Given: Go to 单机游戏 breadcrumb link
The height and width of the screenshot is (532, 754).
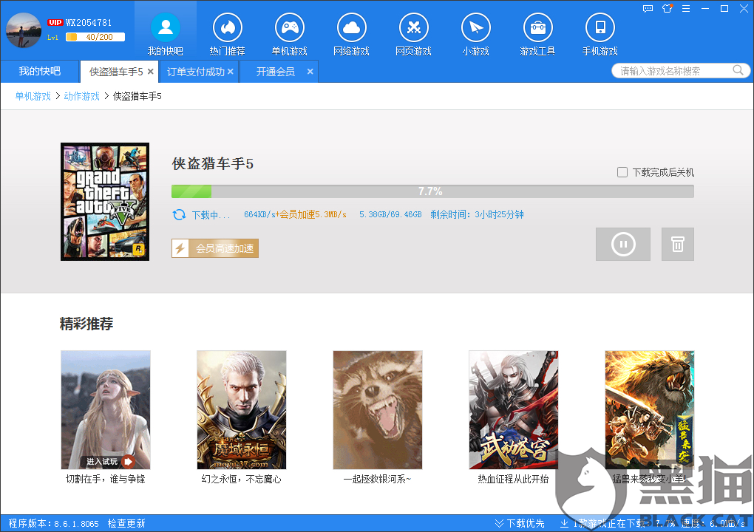Looking at the screenshot, I should coord(33,96).
